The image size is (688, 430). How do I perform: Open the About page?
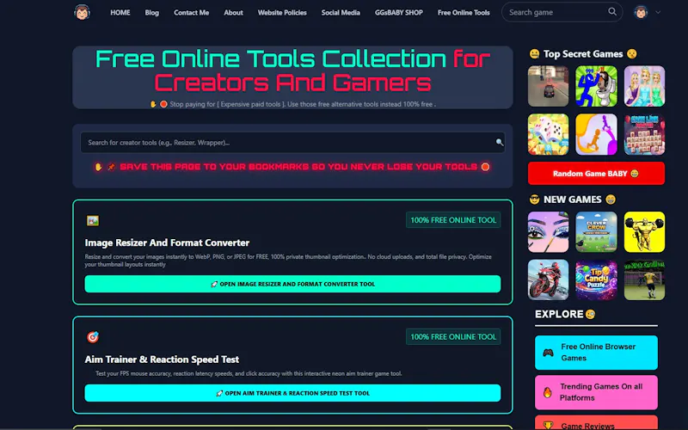coord(233,13)
